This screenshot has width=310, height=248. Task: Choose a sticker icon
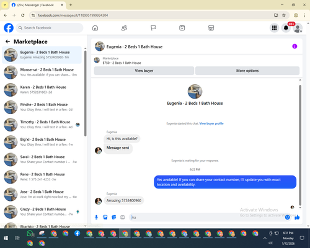[x=114, y=217]
